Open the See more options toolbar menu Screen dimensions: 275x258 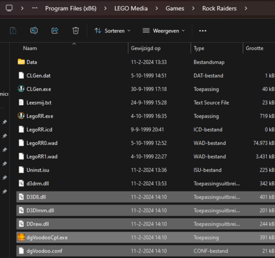202,31
